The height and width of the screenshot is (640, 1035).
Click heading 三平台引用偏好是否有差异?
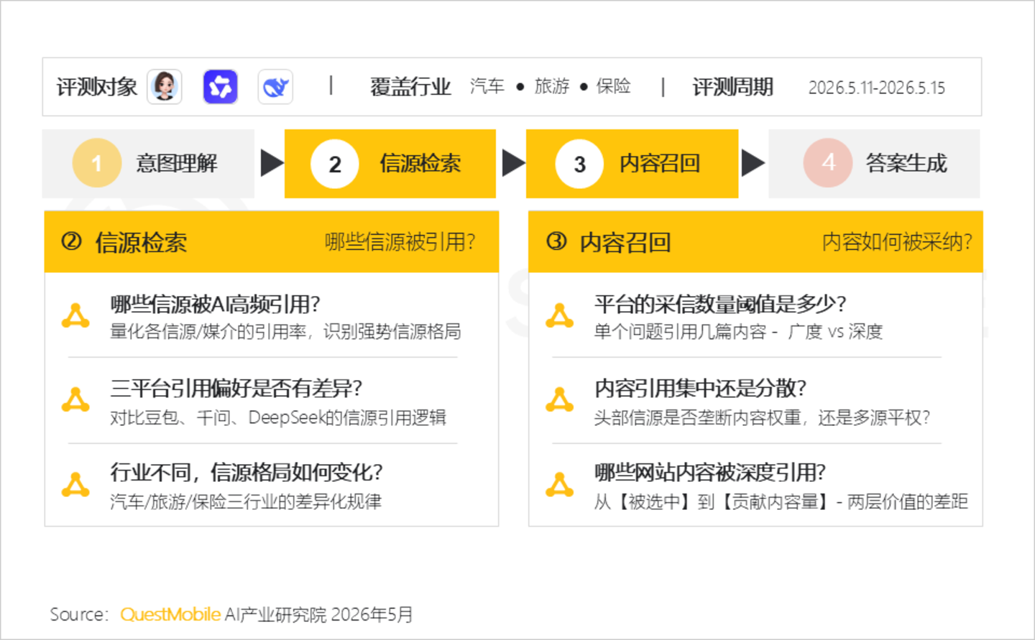236,389
